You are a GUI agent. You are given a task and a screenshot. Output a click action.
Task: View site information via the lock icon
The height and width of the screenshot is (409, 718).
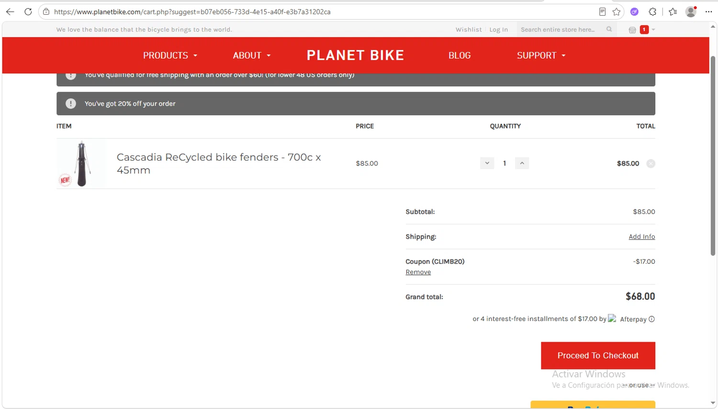click(x=46, y=12)
